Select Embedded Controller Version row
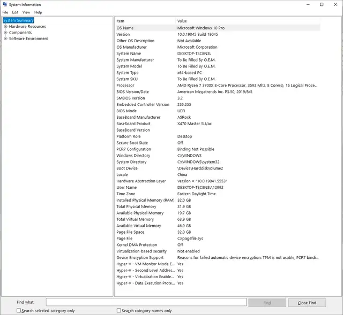 pyautogui.click(x=218, y=104)
